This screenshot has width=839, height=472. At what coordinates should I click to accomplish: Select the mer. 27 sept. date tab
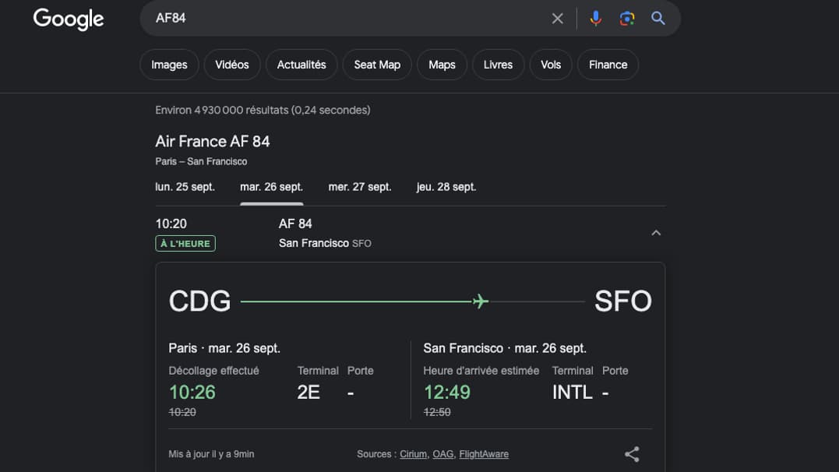[x=360, y=187]
